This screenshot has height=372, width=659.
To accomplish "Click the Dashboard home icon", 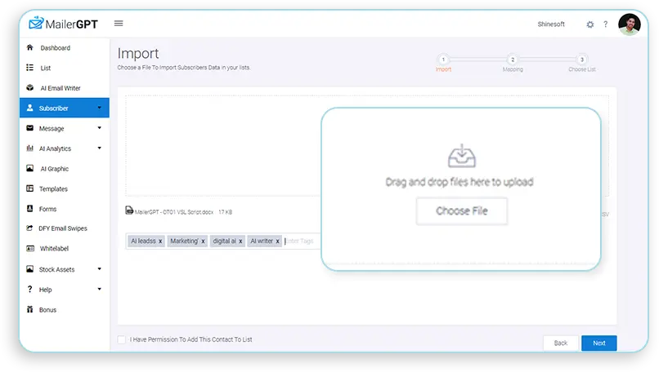I will tap(30, 48).
